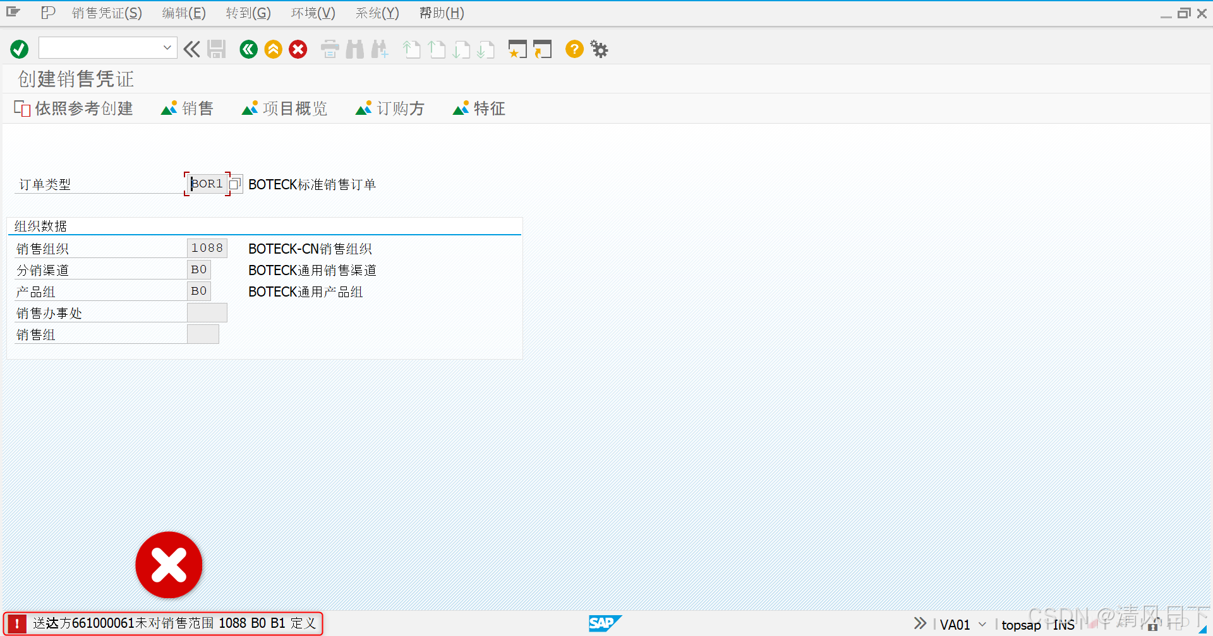Viewport: 1213px width, 636px height.
Task: Click the Find binoculars icon
Action: click(355, 49)
